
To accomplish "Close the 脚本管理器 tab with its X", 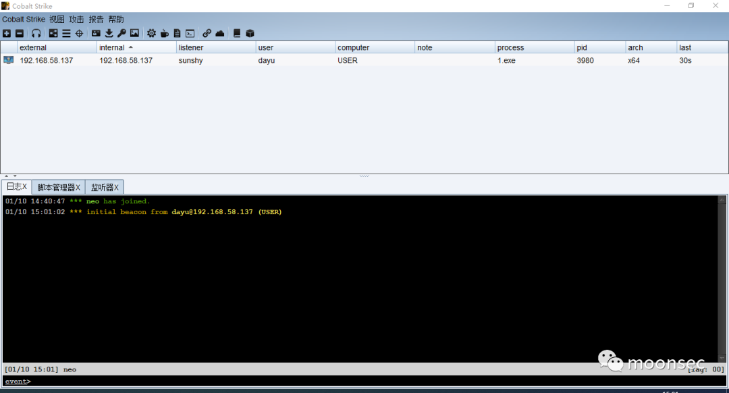I will [78, 188].
